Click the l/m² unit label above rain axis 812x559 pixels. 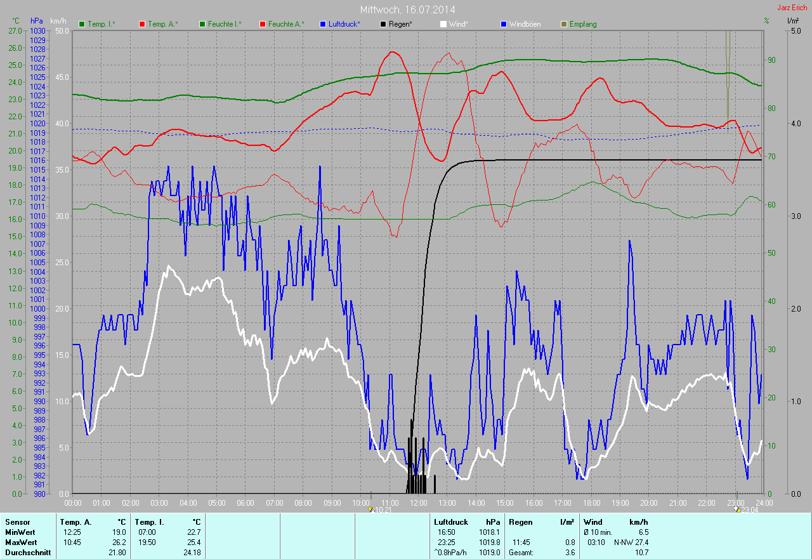pos(792,21)
